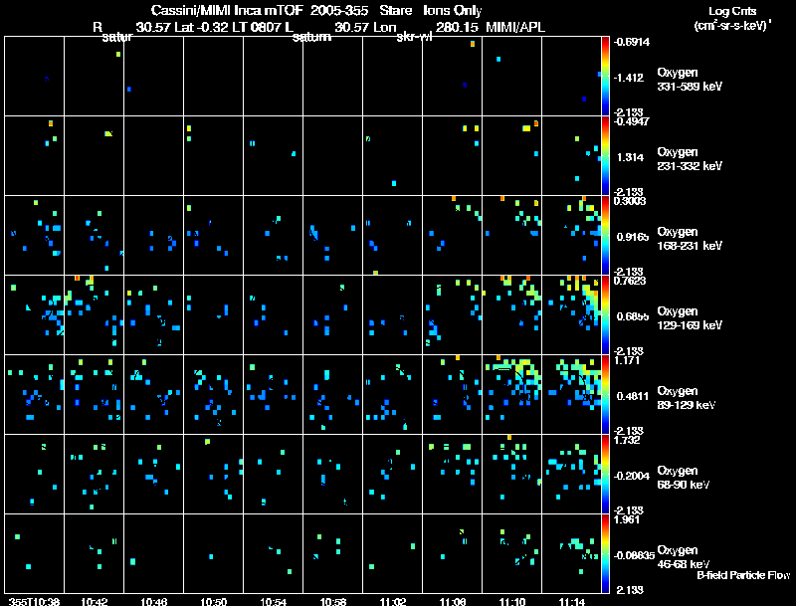The height and width of the screenshot is (606, 796).
Task: Click the 'MIMI/APL' label in header
Action: pyautogui.click(x=515, y=27)
